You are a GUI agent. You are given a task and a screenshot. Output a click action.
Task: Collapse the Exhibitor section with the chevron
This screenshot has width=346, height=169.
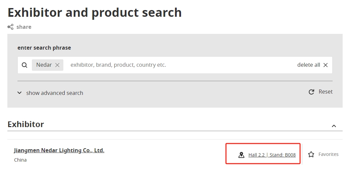click(x=334, y=126)
